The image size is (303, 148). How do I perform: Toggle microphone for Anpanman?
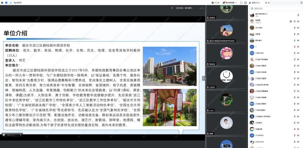coord(295,142)
